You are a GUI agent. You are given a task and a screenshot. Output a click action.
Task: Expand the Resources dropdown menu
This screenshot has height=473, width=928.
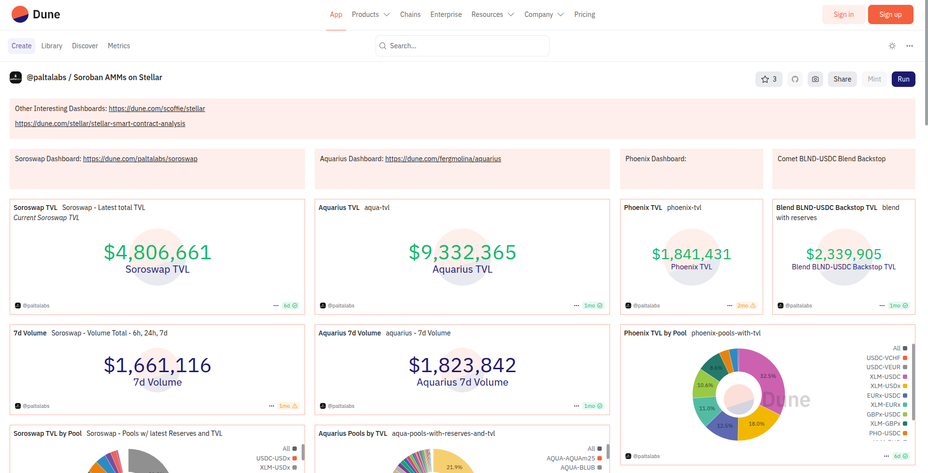[x=493, y=14]
